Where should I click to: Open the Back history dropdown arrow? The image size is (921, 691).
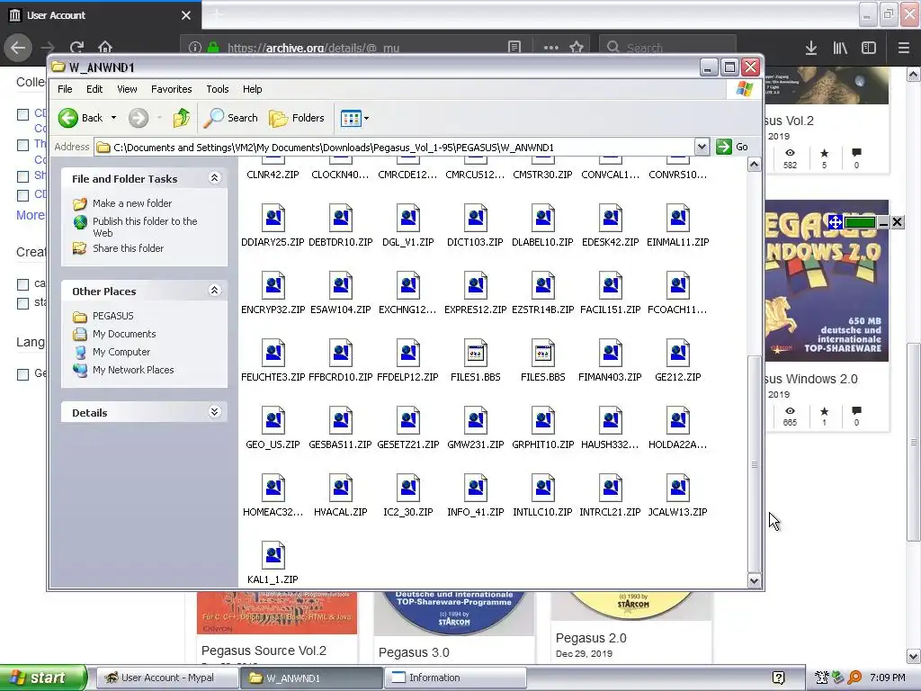tap(114, 118)
